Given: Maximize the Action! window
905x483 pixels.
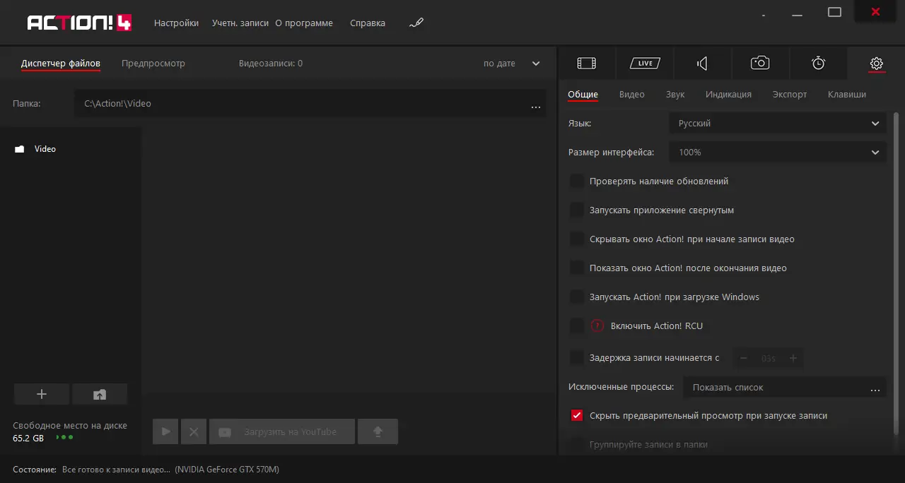Looking at the screenshot, I should point(834,12).
